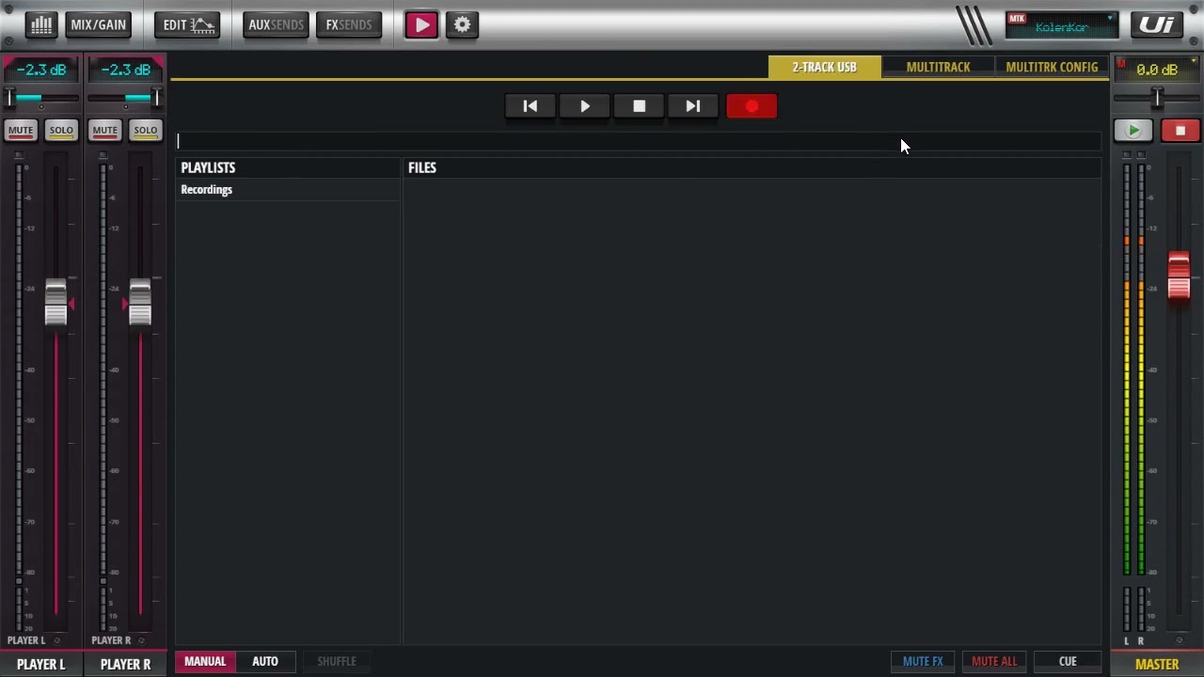This screenshot has width=1204, height=677.
Task: Click the PLAYLISTS column header
Action: 288,167
